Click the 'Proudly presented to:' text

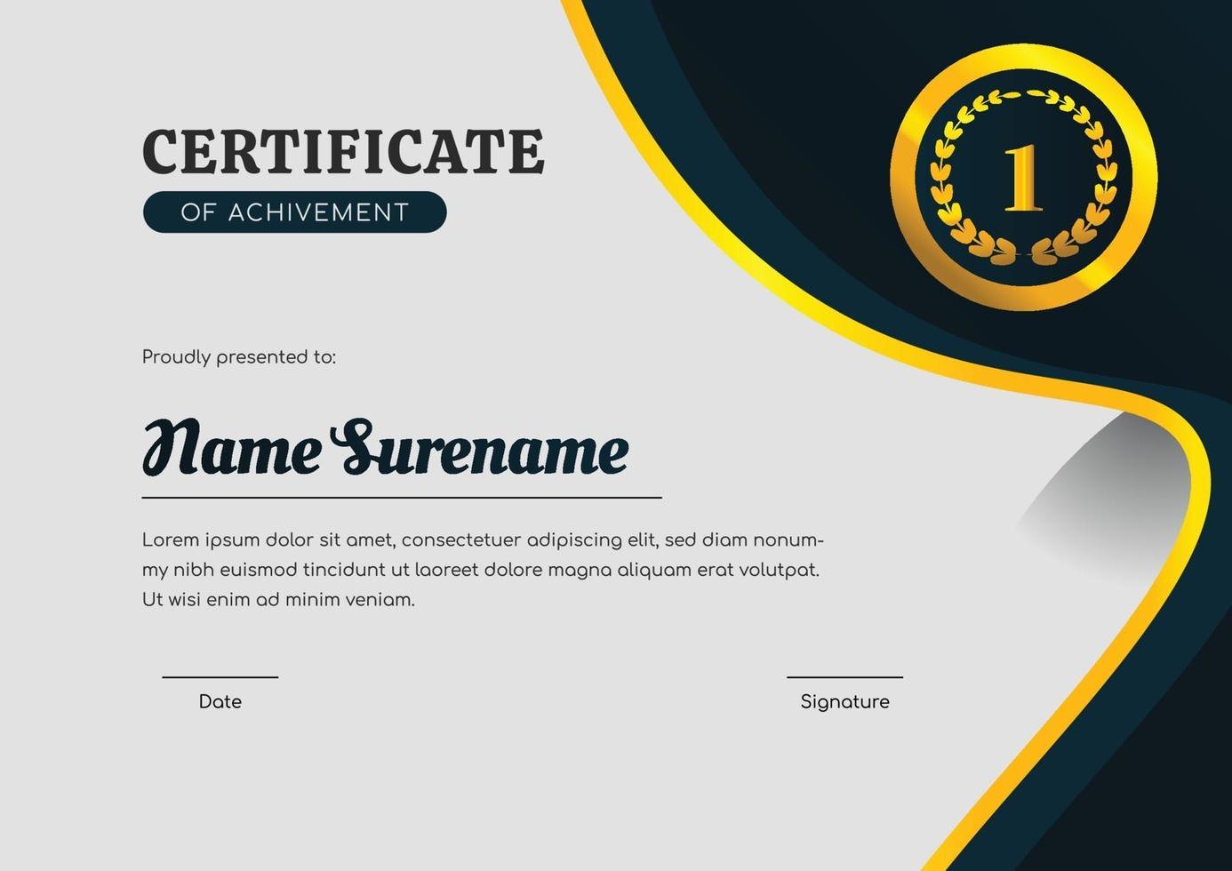(x=239, y=357)
